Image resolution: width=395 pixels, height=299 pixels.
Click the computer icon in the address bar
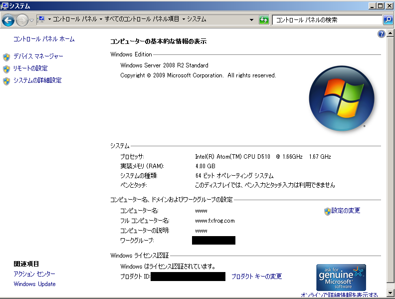pos(41,19)
